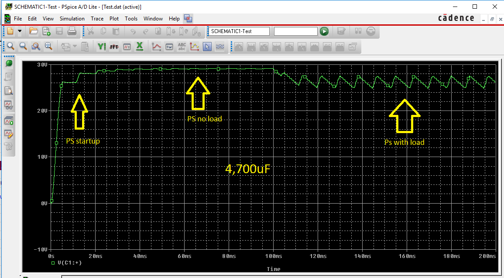Zoom in with the plus magnifier icon
Screen dimensions: 504x278
(10, 47)
